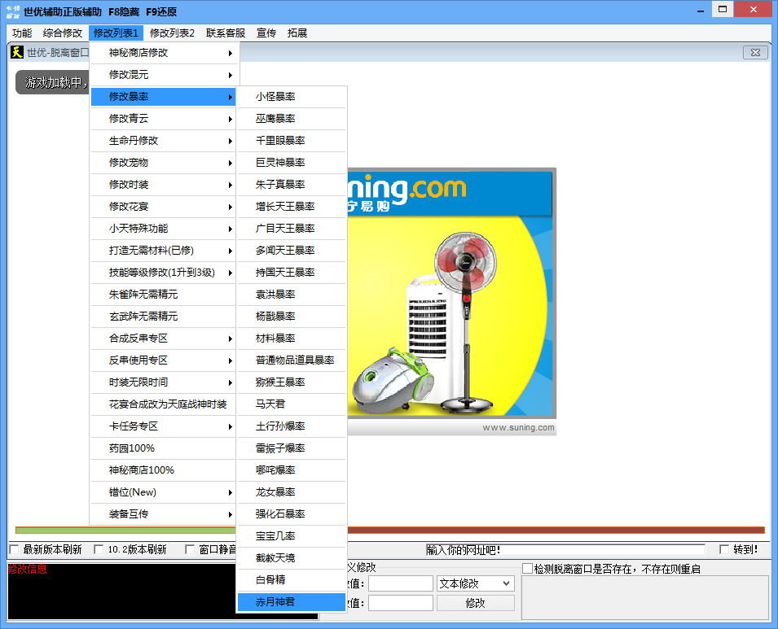778x629 pixels.
Task: Toggle the 10.2版本刷新 checkbox
Action: [99, 549]
